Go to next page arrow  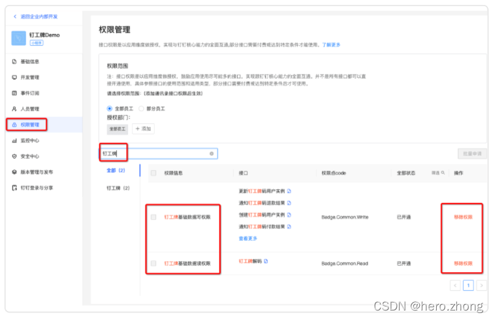(x=481, y=286)
